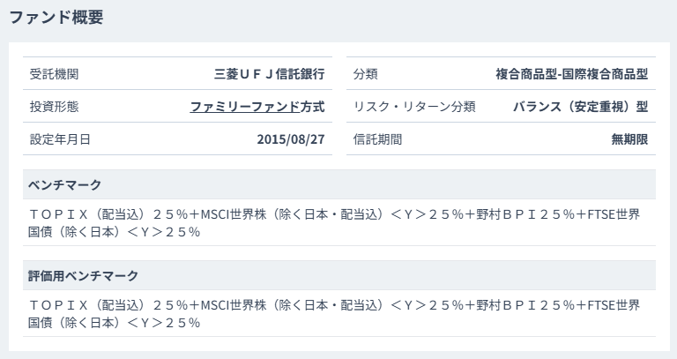This screenshot has height=359, width=677.
Task: Click the 三菱UFJ信託銀行 value
Action: (270, 74)
